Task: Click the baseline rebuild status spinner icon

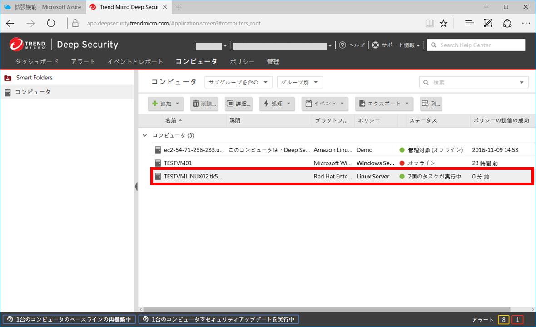Action: 10,319
